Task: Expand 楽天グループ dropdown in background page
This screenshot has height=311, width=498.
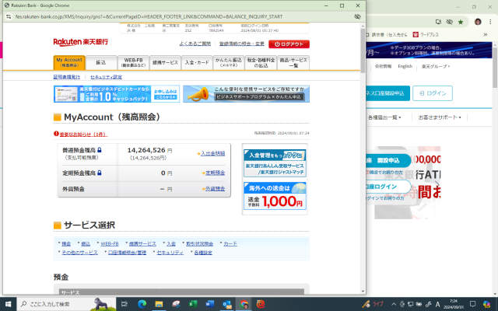Action: point(436,66)
